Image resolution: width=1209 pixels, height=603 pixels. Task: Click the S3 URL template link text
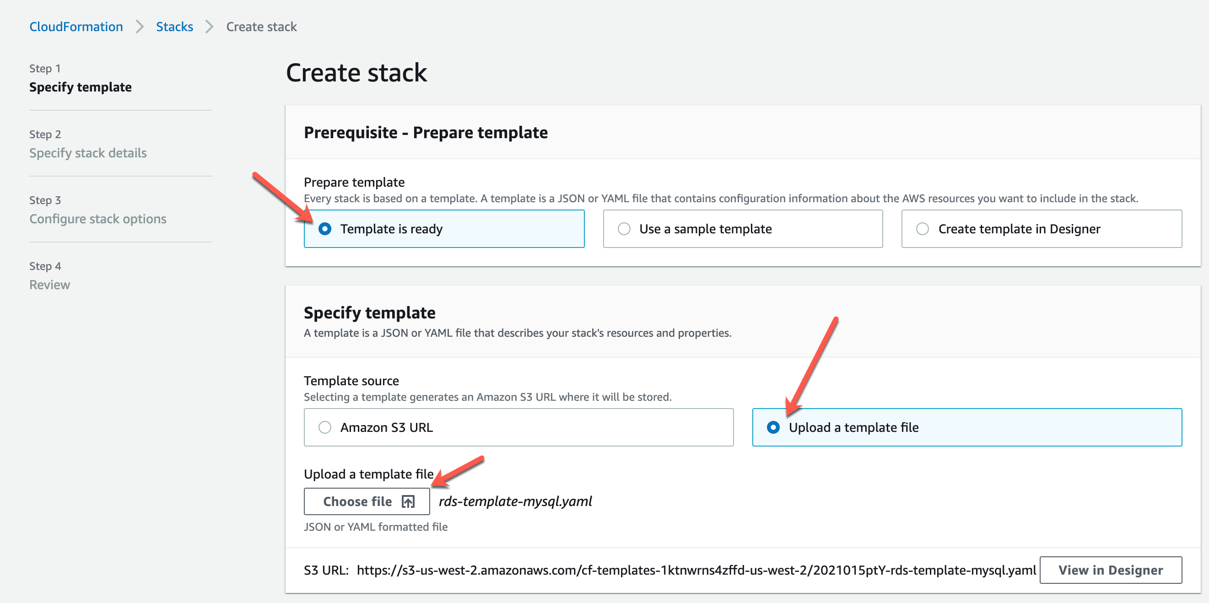click(x=696, y=570)
